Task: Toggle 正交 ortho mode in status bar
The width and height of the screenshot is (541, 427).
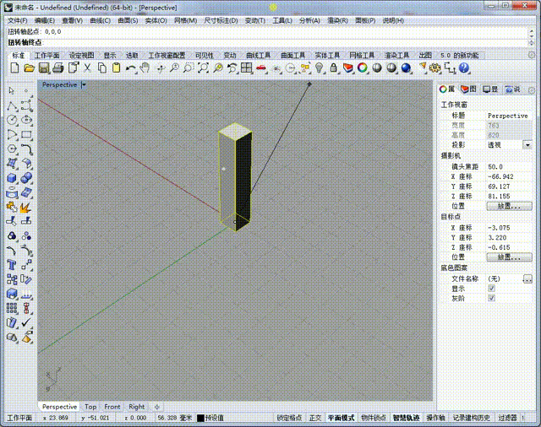Action: (x=315, y=418)
